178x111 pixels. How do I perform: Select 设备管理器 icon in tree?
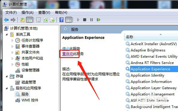[x=18, y=70]
